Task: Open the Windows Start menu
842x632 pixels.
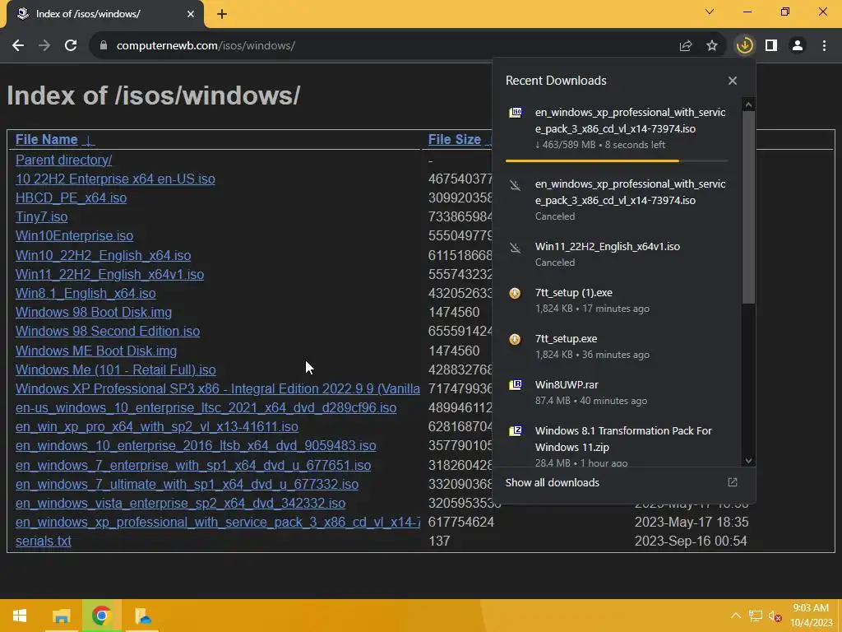Action: [x=20, y=616]
